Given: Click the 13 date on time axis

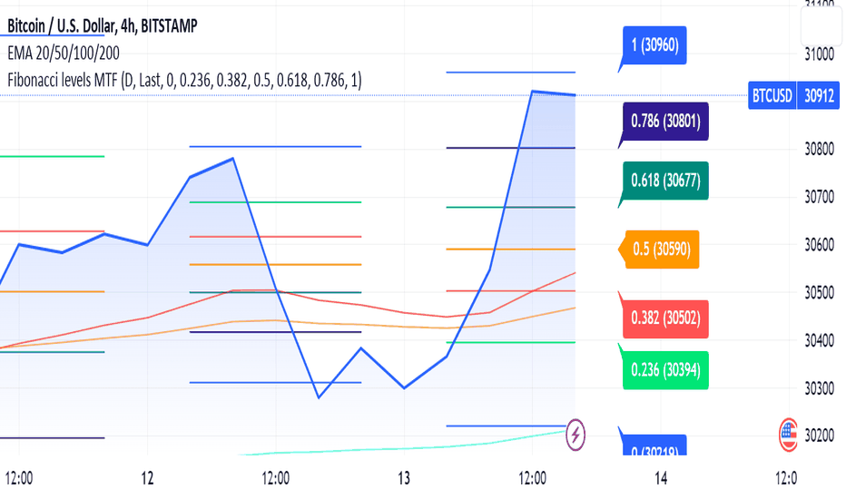Looking at the screenshot, I should tap(404, 478).
